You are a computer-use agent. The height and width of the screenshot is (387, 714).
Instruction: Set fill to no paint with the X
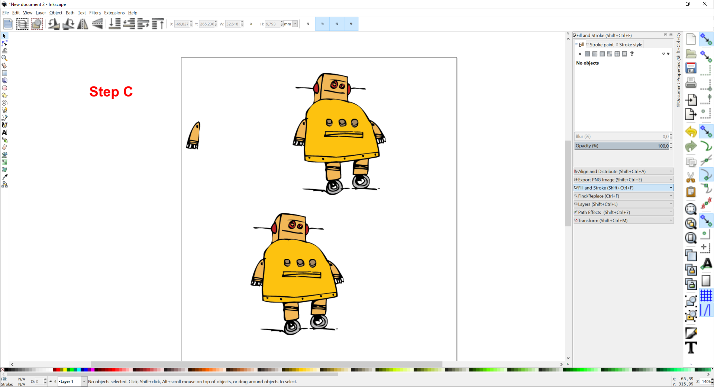tap(579, 54)
